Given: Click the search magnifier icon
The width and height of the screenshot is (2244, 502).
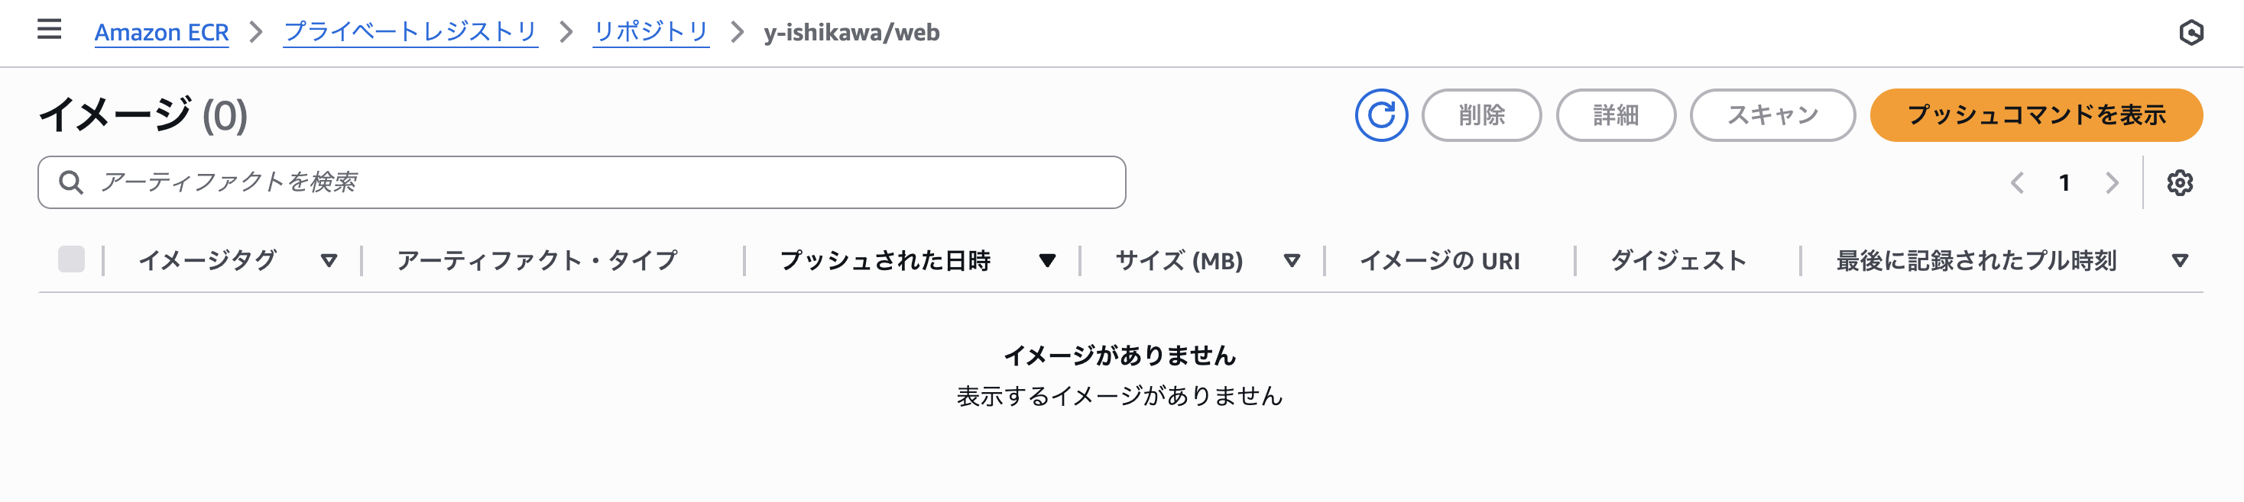Looking at the screenshot, I should coord(70,182).
